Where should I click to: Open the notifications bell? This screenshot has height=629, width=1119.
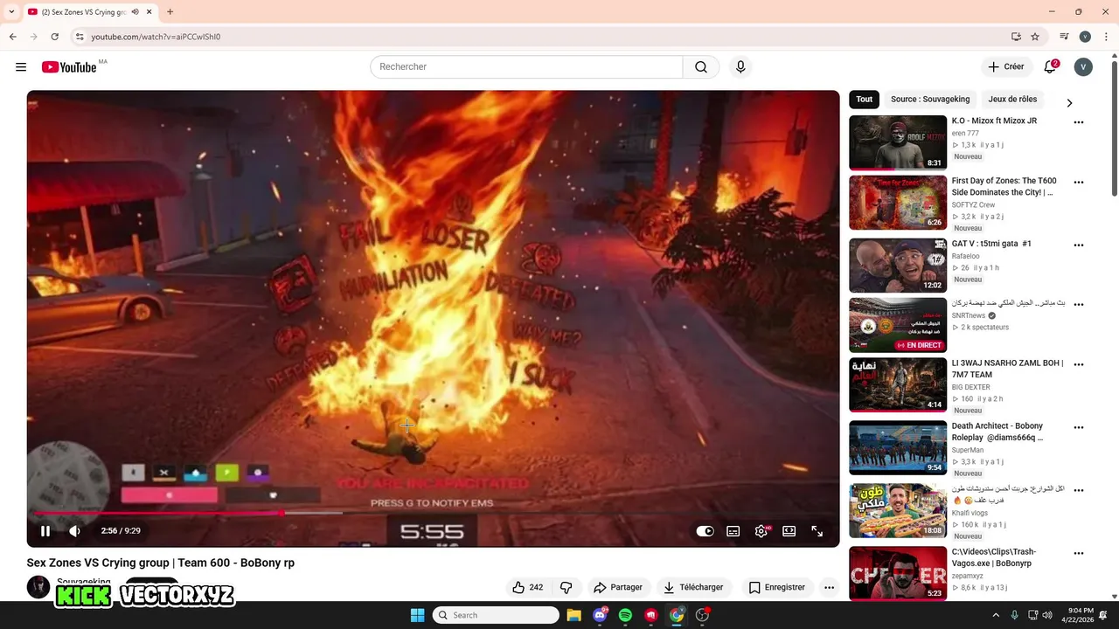point(1052,67)
